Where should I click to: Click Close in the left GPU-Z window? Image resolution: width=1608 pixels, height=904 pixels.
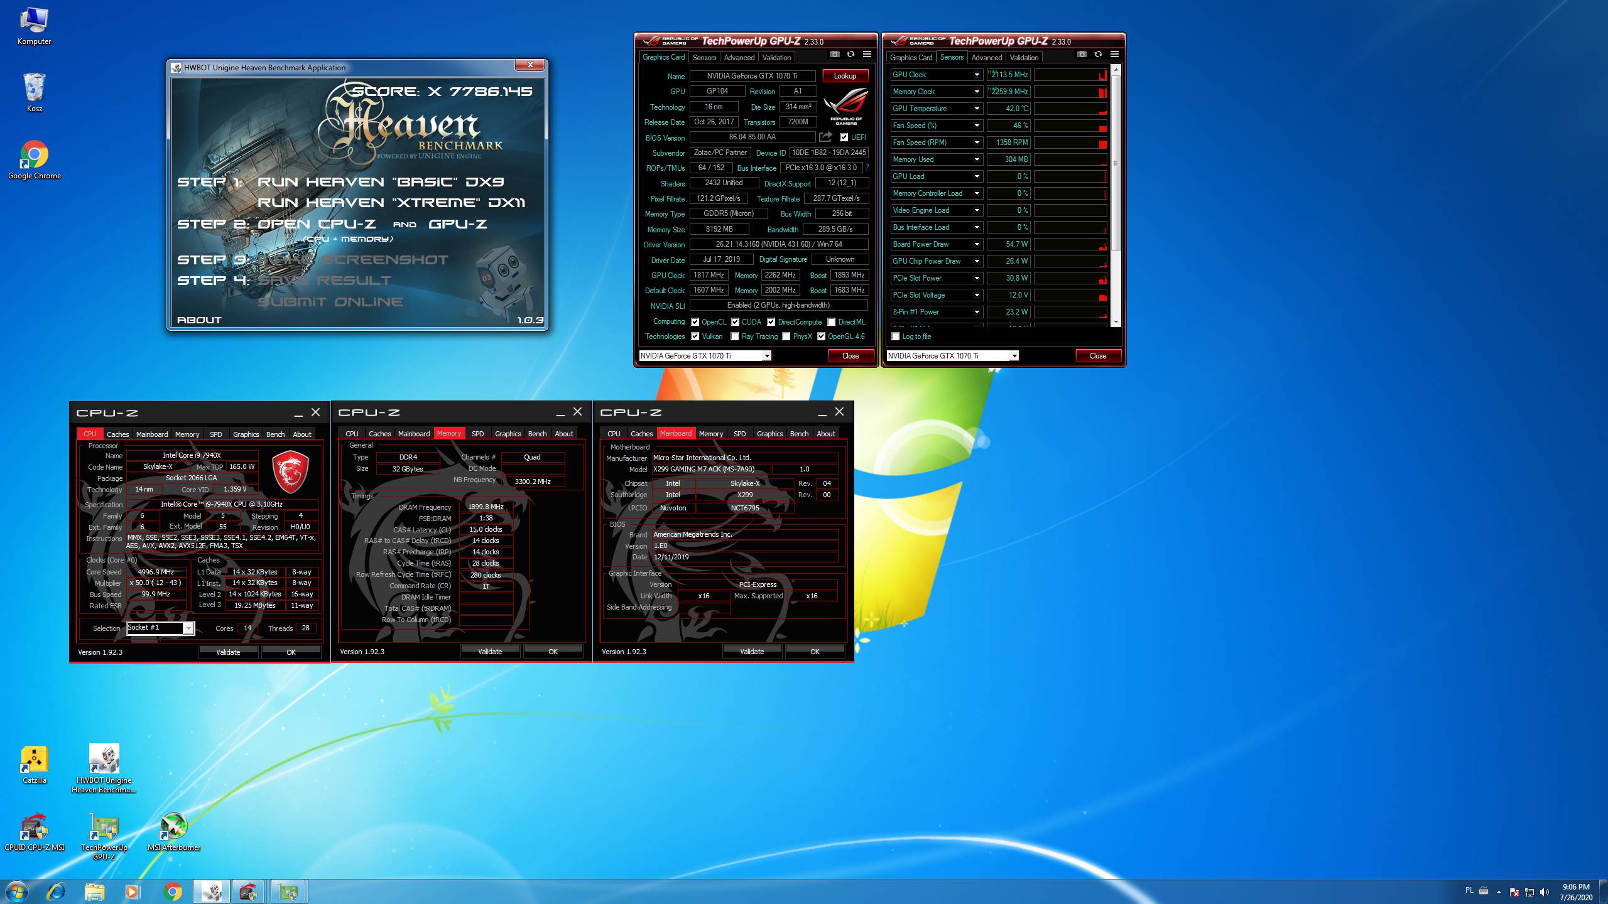pyautogui.click(x=850, y=356)
